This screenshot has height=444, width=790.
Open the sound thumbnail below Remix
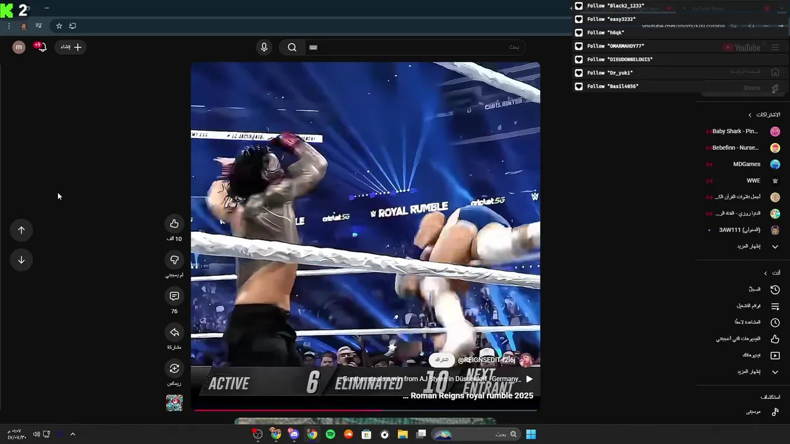click(x=174, y=403)
